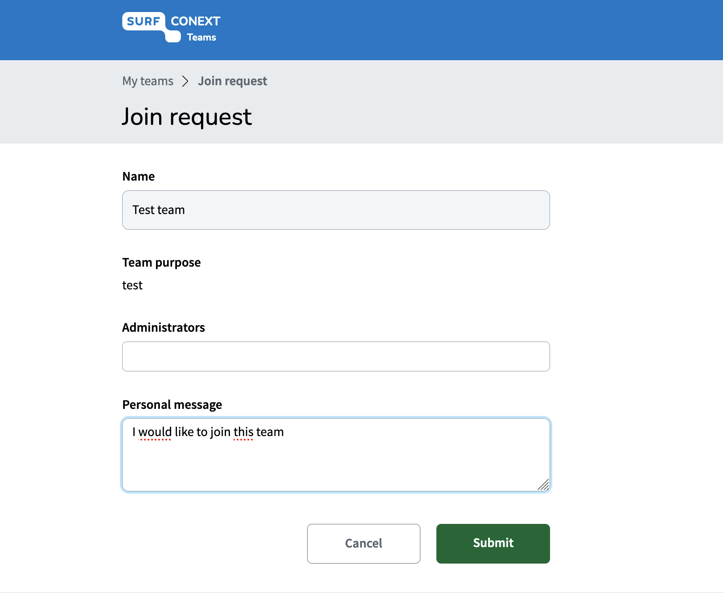The image size is (723, 593).
Task: Click the Team purpose label
Action: pyautogui.click(x=162, y=263)
